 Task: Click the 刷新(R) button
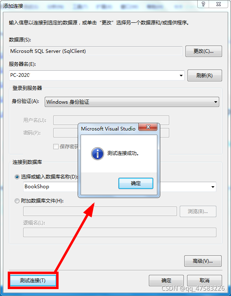coord(205,76)
